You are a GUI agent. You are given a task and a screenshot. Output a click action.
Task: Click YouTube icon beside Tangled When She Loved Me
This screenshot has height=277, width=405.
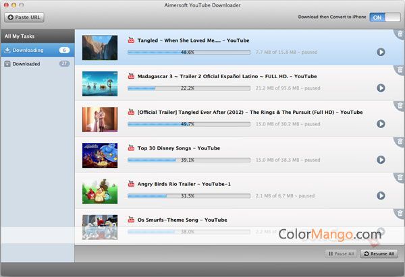(131, 40)
